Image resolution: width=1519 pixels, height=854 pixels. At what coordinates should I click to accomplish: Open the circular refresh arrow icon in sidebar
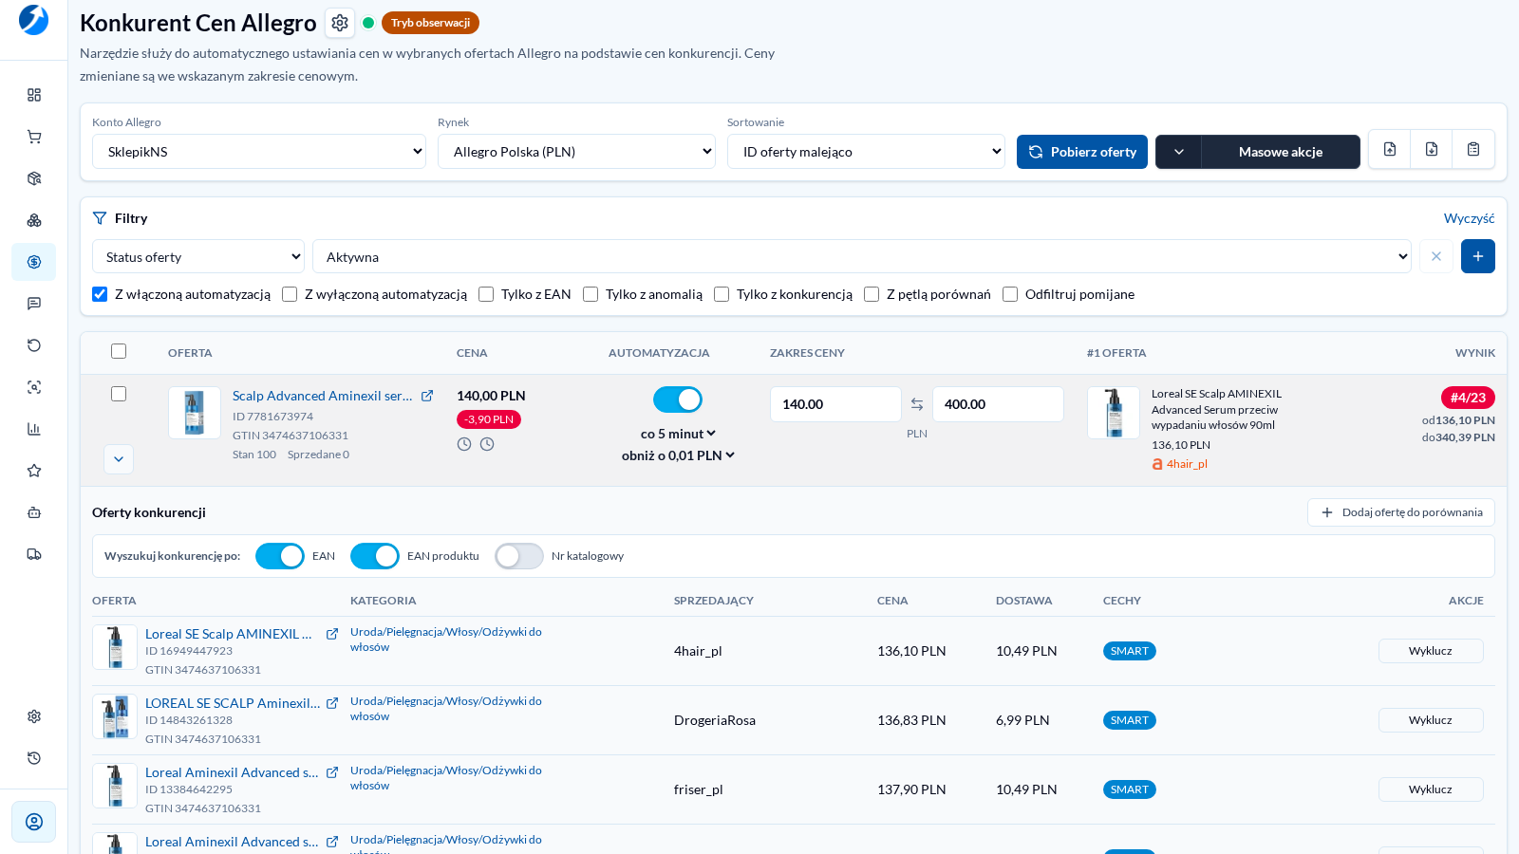(x=34, y=345)
